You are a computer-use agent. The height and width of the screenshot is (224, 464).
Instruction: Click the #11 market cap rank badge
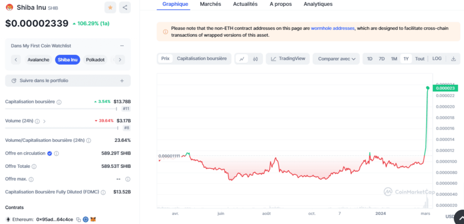coord(126,109)
